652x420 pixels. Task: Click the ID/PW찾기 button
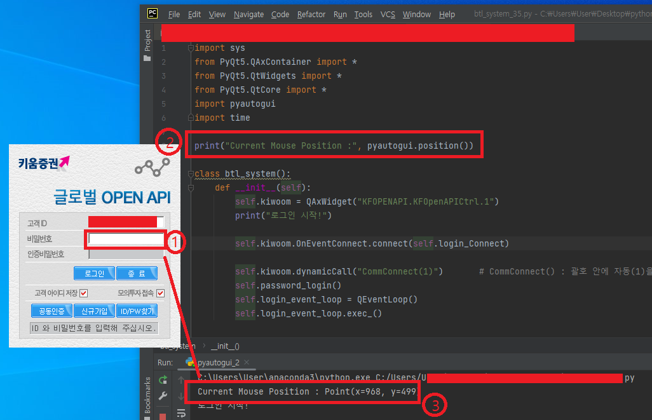tap(137, 311)
